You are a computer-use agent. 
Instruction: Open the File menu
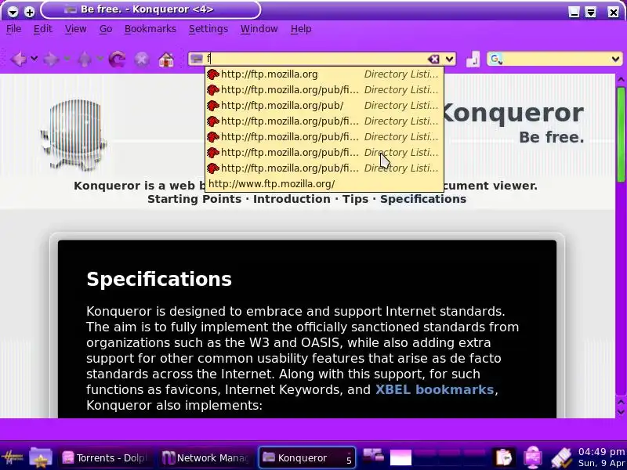tap(13, 29)
